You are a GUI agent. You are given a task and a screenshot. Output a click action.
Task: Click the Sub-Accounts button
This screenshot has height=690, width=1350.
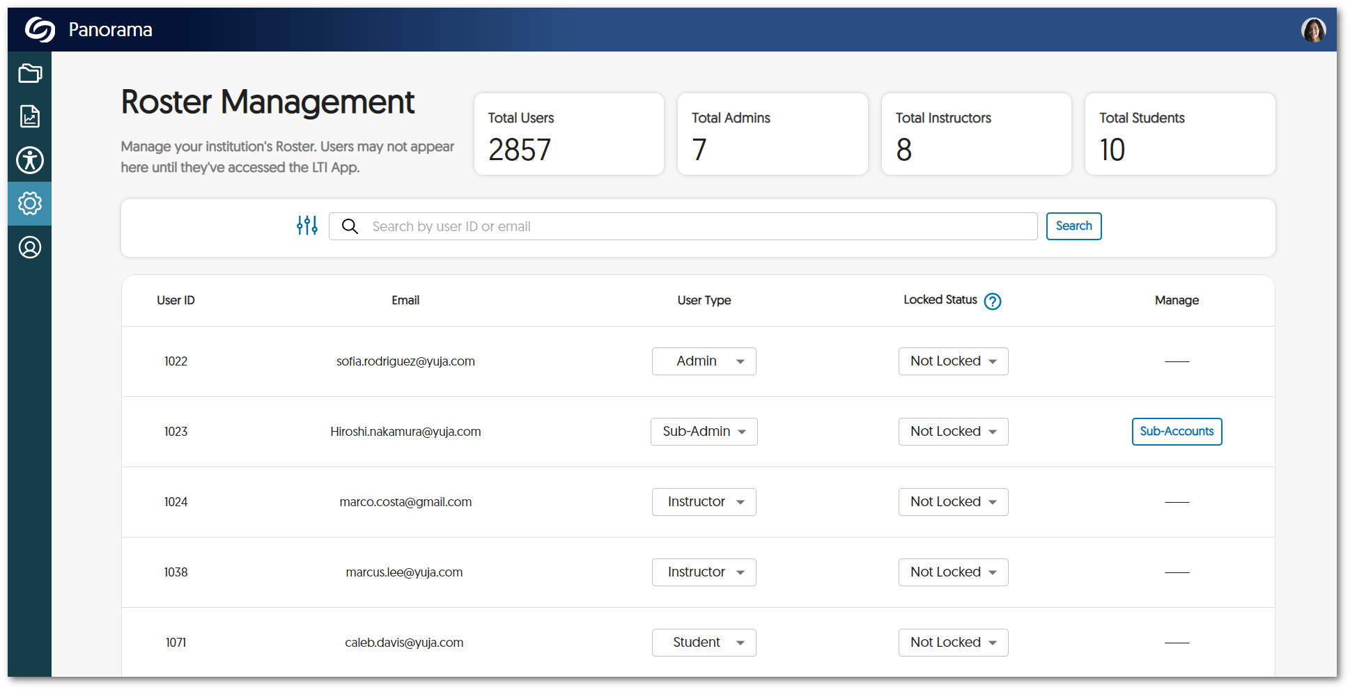[1177, 432]
